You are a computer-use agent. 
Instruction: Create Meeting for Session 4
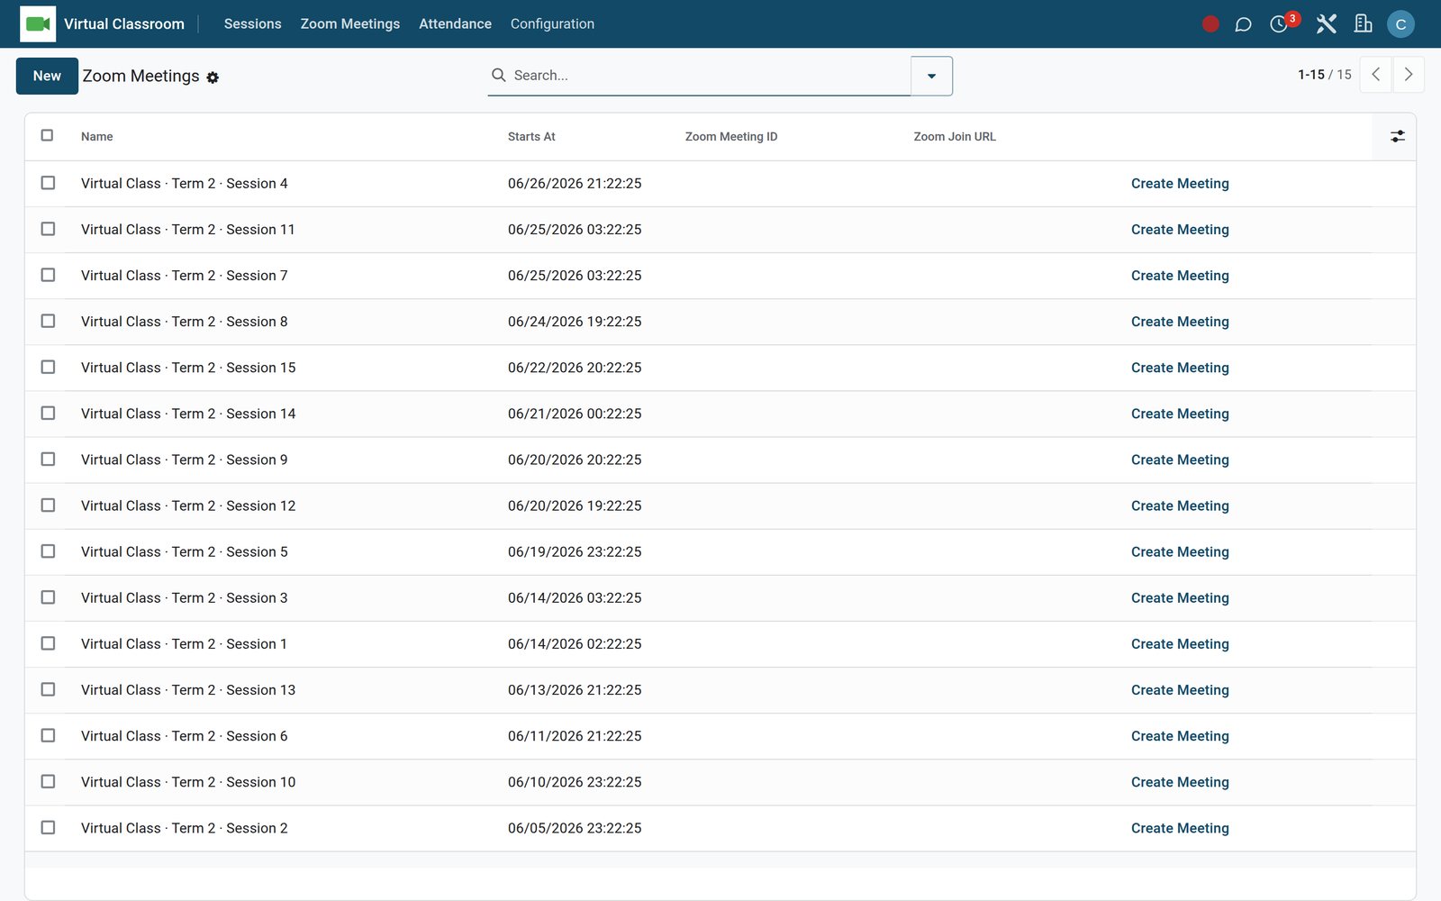coord(1180,184)
